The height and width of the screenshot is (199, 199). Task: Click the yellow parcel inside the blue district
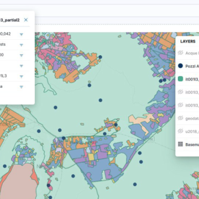[x=91, y=157]
